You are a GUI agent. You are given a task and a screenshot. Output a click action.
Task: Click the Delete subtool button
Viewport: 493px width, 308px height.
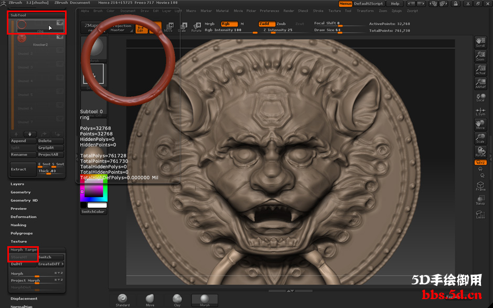pyautogui.click(x=51, y=141)
